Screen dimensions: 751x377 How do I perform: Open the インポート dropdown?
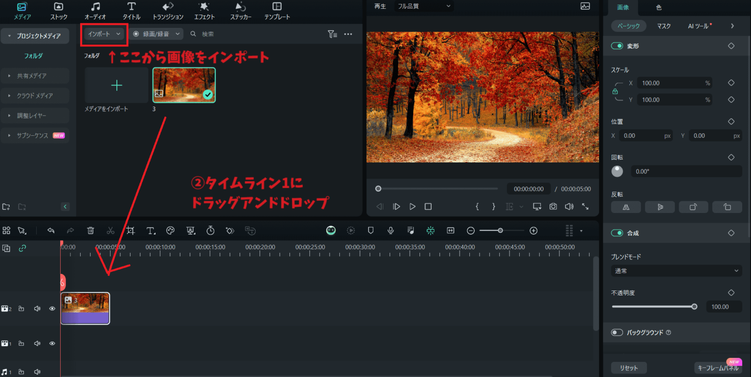[104, 34]
